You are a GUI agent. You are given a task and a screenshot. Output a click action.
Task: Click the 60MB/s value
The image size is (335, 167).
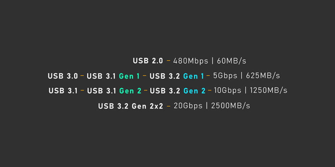pyautogui.click(x=232, y=61)
